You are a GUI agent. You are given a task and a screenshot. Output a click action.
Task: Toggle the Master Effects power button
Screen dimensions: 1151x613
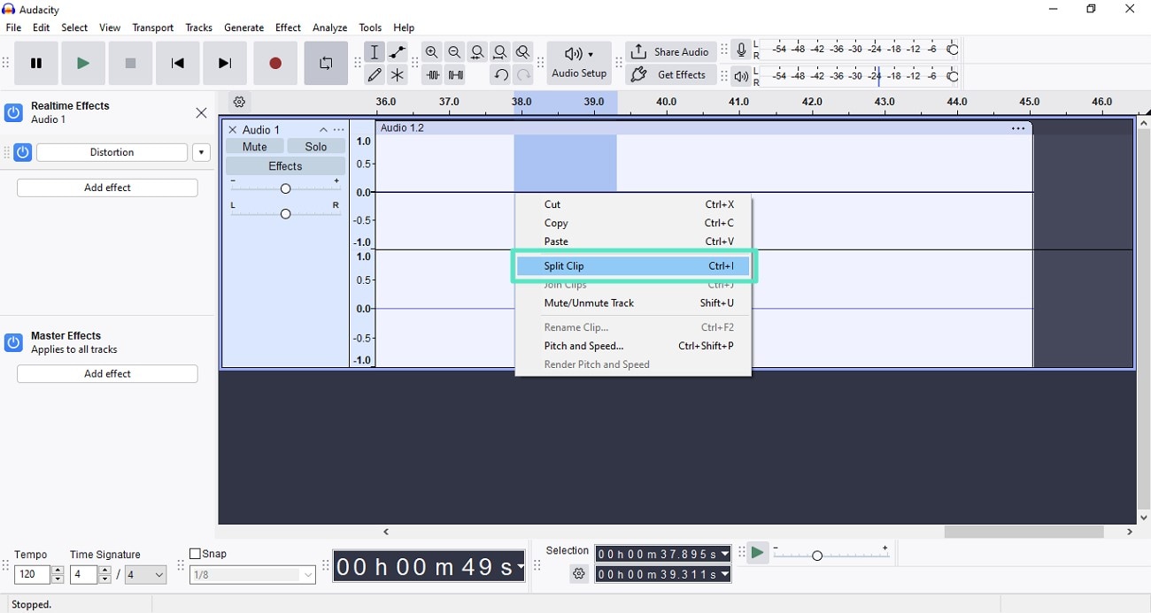point(13,342)
